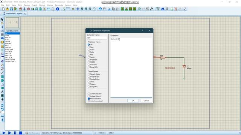Click the Rotate Clockwise icon
The image size is (241, 135).
pos(2,105)
